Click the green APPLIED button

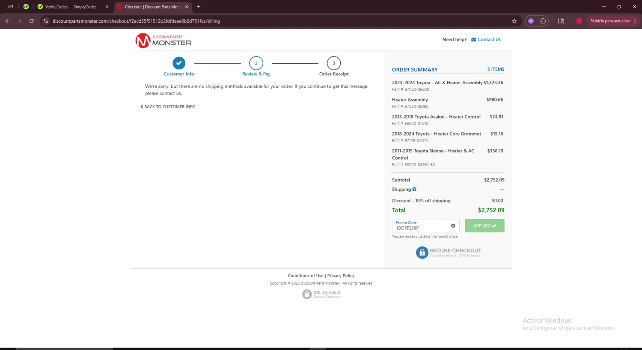point(484,225)
